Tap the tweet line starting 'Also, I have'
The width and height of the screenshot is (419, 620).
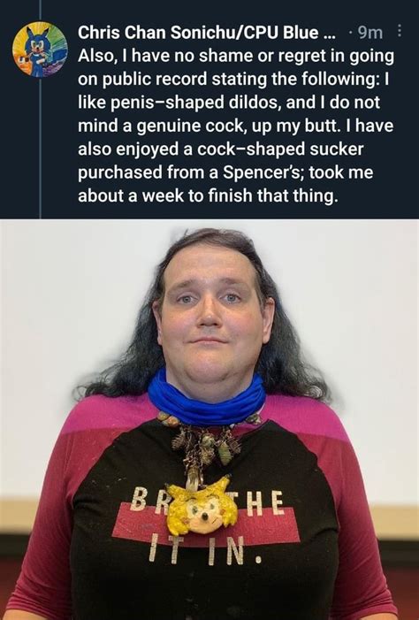236,56
